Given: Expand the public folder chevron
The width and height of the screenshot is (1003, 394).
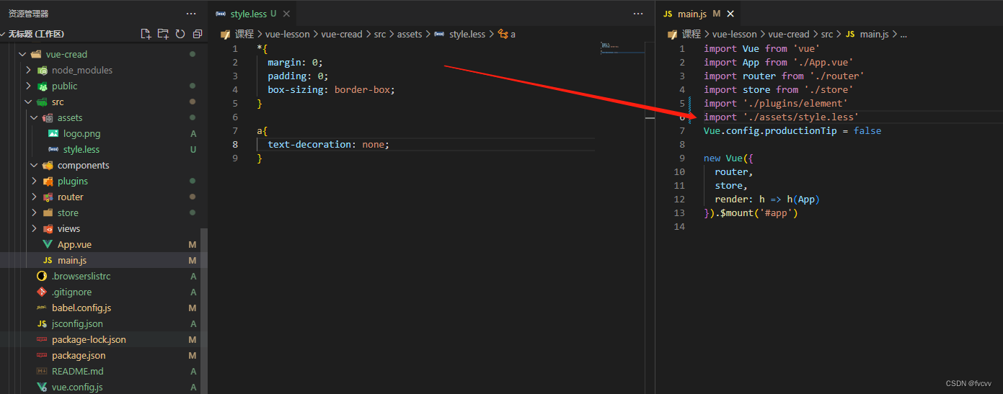Looking at the screenshot, I should coord(28,86).
